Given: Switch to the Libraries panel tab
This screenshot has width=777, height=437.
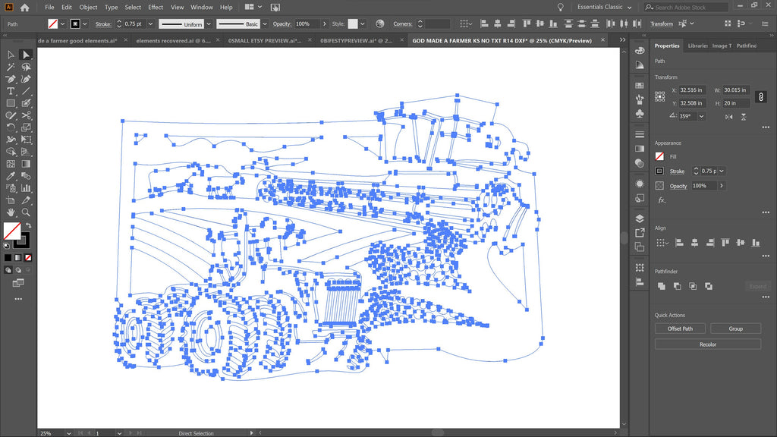Looking at the screenshot, I should pos(698,46).
